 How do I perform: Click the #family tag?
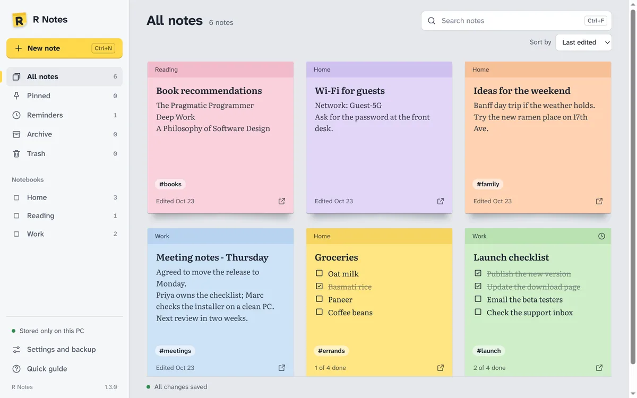coord(488,184)
